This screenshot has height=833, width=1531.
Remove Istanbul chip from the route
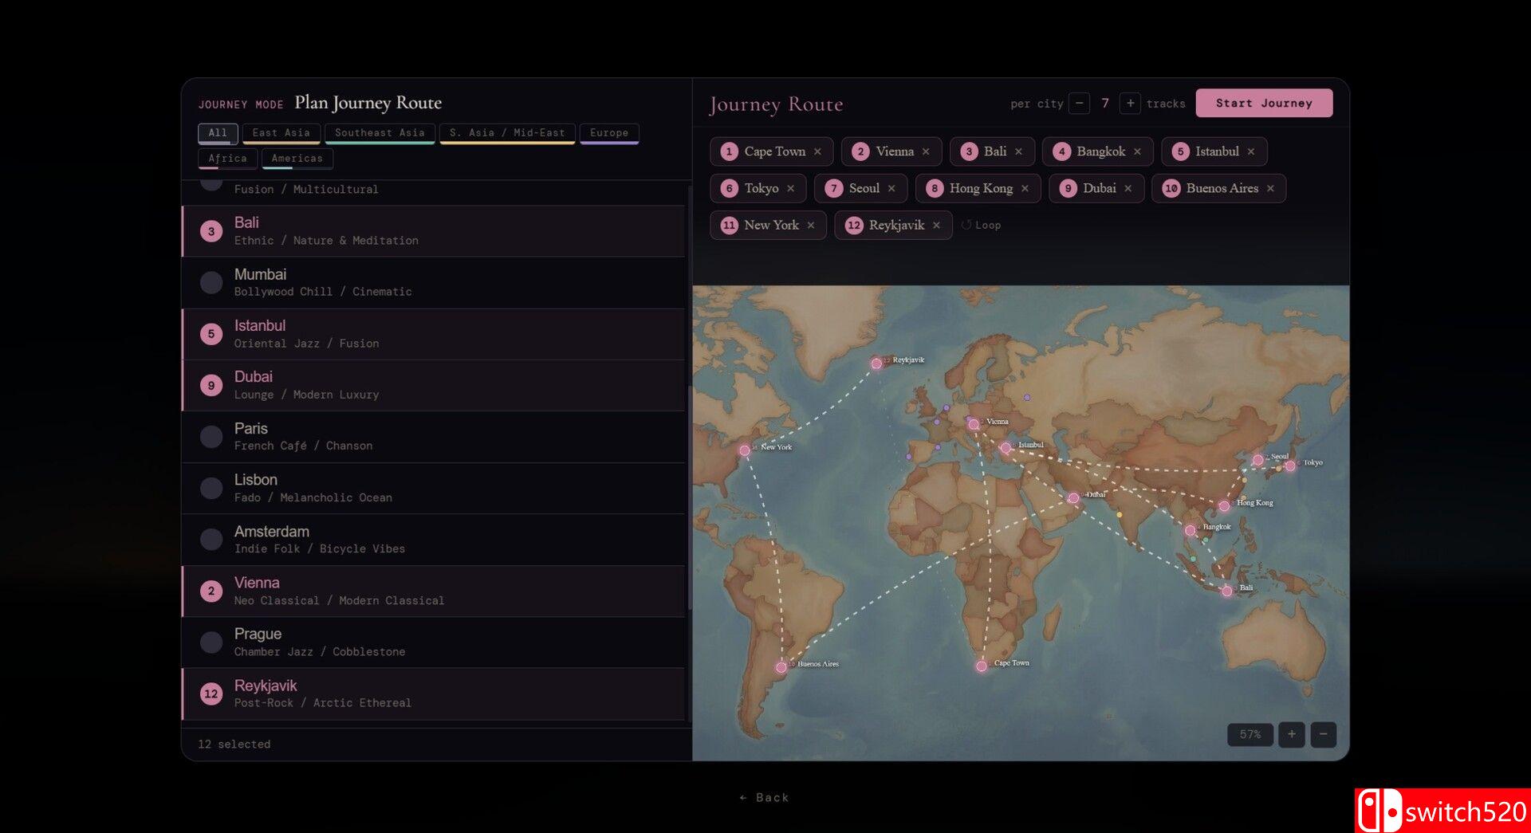1251,151
